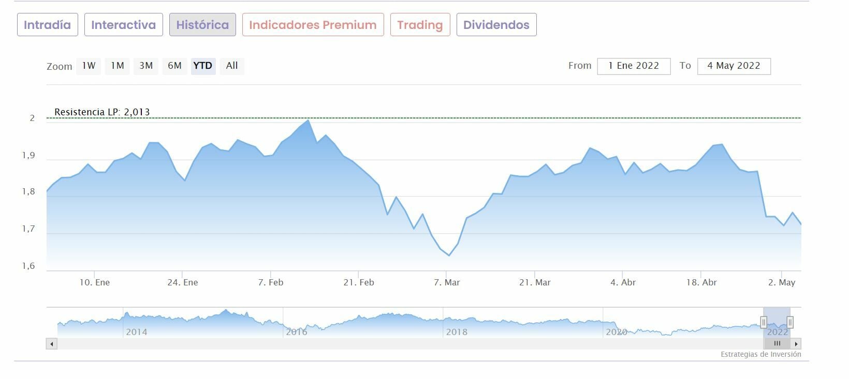Show All historical data range
This screenshot has height=379, width=849.
tap(232, 66)
